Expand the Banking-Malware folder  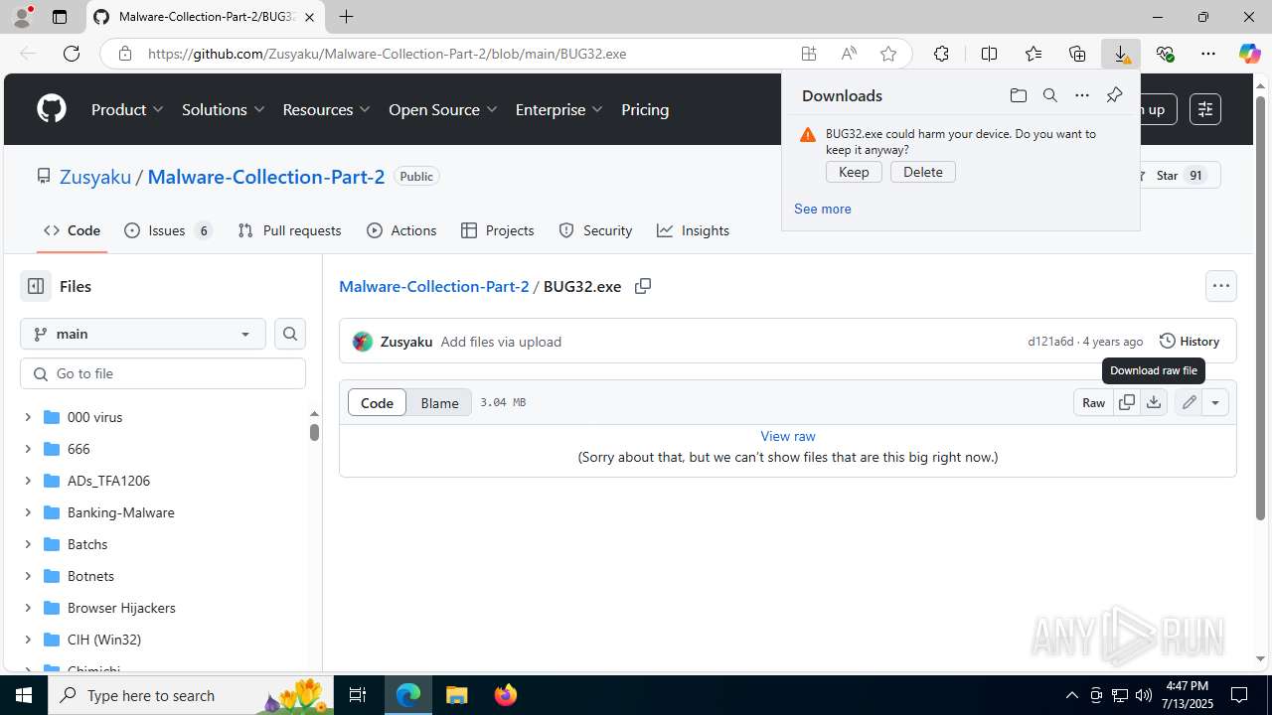[28, 512]
